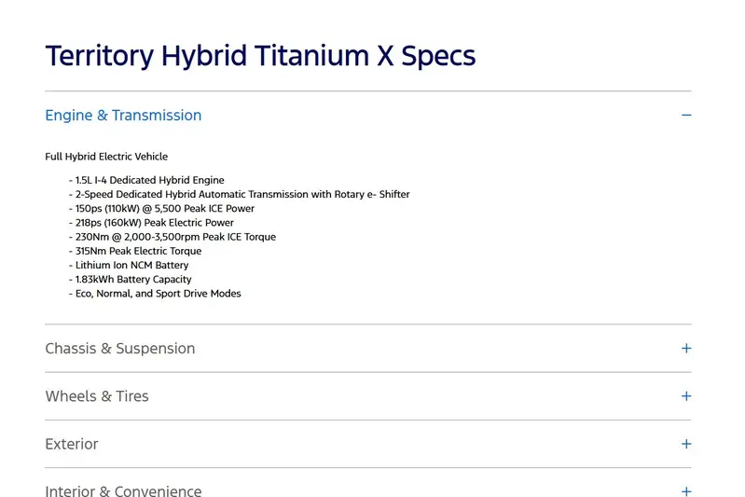The image size is (745, 497).
Task: Click the Lithium Ion NCM Battery entry
Action: click(x=129, y=265)
